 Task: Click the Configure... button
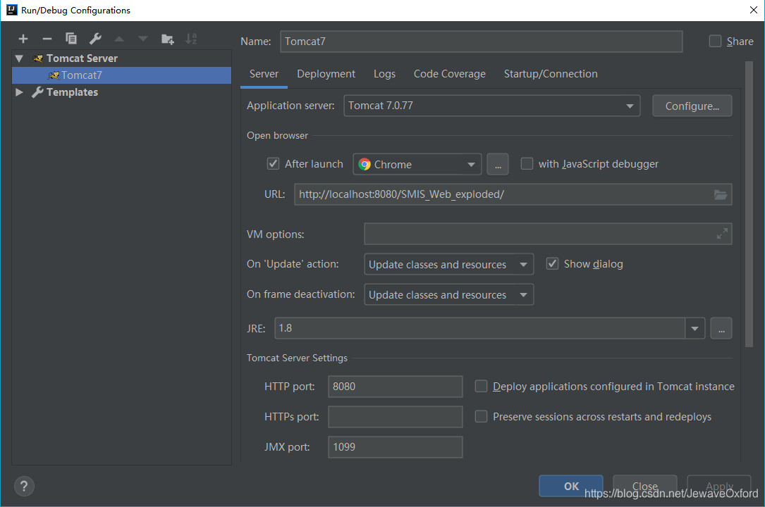(692, 106)
